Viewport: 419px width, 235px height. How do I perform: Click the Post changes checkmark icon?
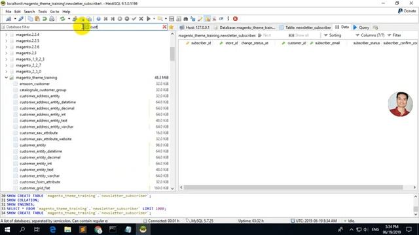(134, 19)
